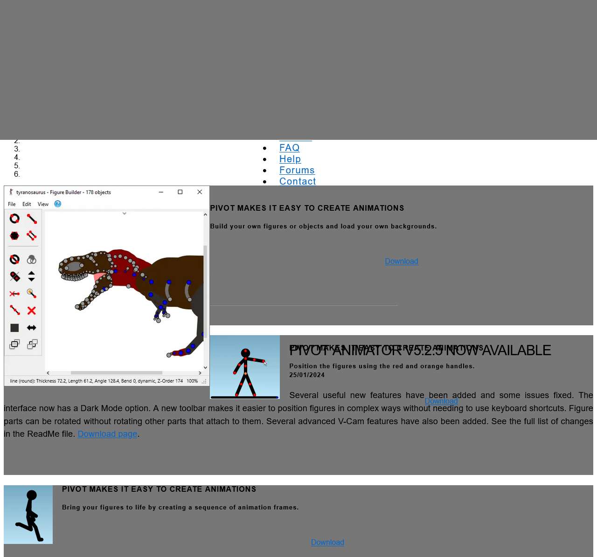Click 'Position the figures using the red' text
The width and height of the screenshot is (597, 557).
coord(382,366)
